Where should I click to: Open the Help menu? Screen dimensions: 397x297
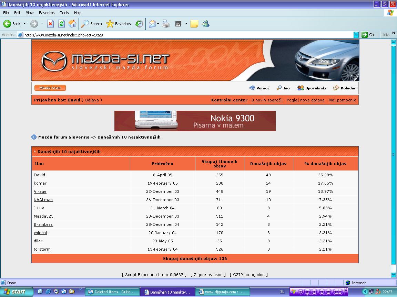coord(78,13)
